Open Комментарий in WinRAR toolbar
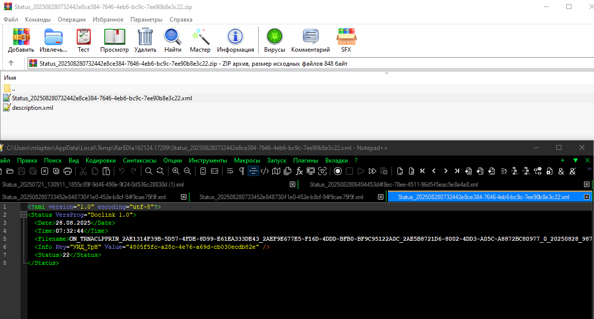 (310, 41)
